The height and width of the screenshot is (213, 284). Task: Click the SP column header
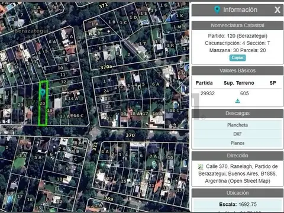click(x=273, y=83)
